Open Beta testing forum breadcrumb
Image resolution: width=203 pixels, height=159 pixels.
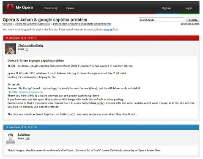point(82,24)
